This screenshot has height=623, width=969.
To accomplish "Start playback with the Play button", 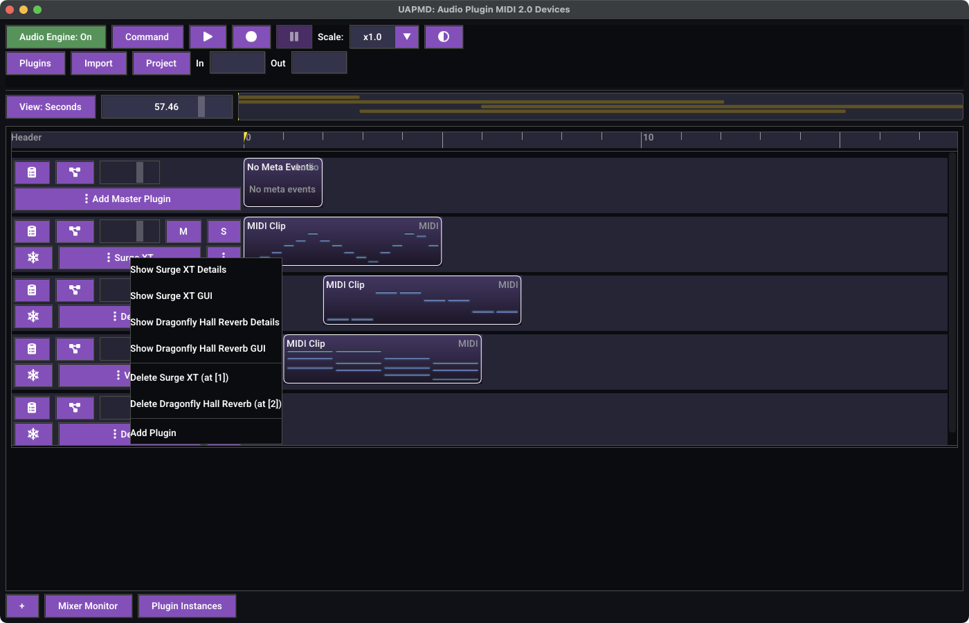I will (208, 37).
